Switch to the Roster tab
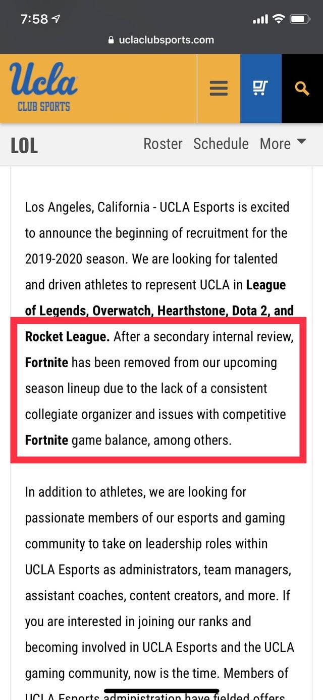 pyautogui.click(x=163, y=144)
